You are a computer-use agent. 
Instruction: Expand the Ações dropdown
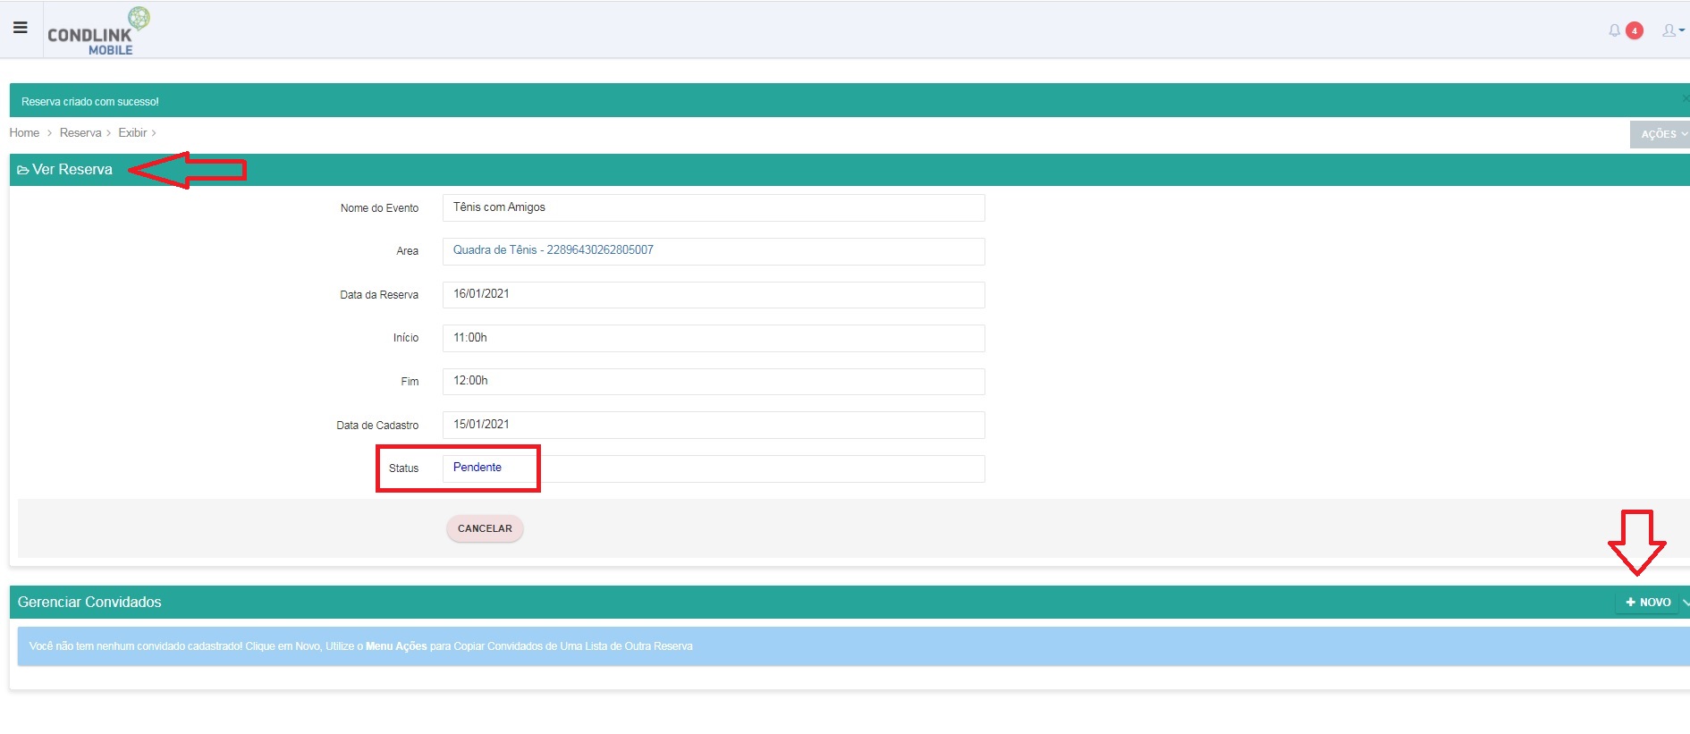(1660, 134)
